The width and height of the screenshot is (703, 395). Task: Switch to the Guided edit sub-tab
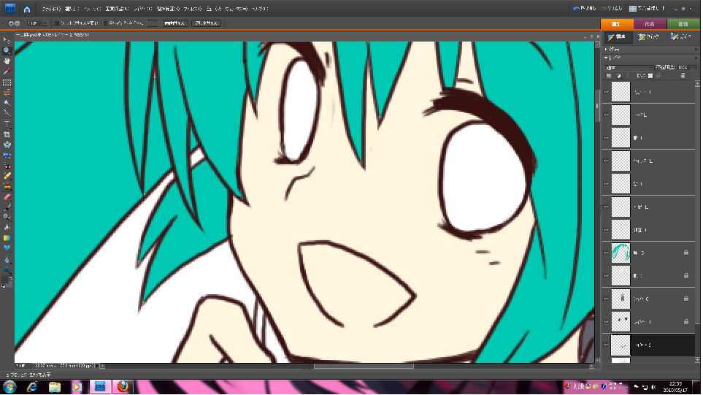680,37
